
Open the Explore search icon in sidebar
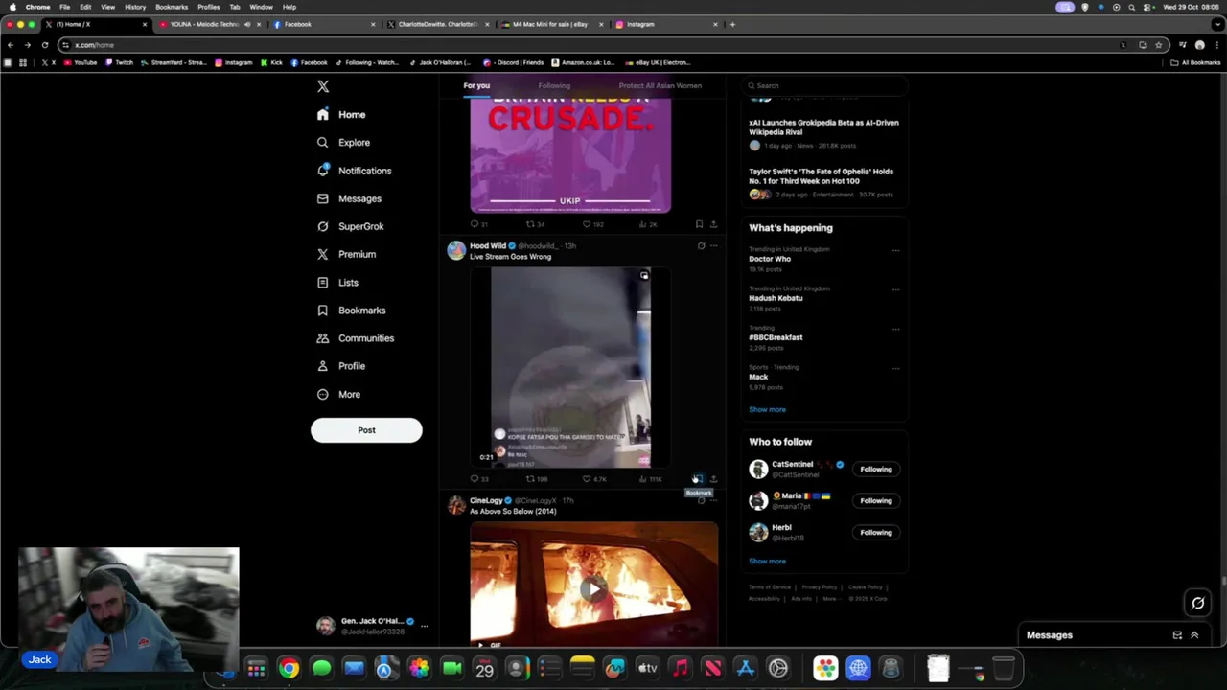point(323,143)
